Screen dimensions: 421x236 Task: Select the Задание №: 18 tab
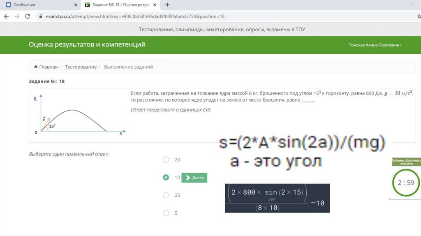point(120,5)
